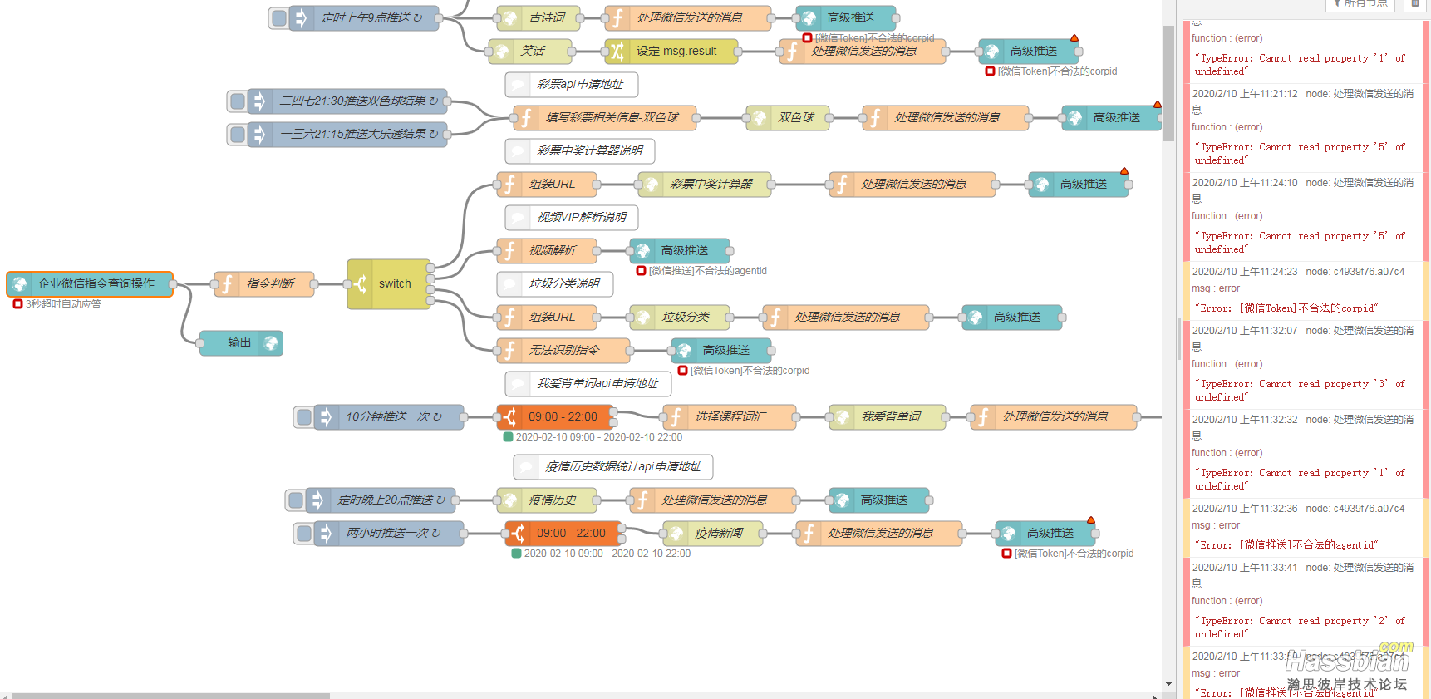Image resolution: width=1431 pixels, height=699 pixels.
Task: Select the 处理微信发送的消息 node after 疫情新闻
Action: coord(879,533)
